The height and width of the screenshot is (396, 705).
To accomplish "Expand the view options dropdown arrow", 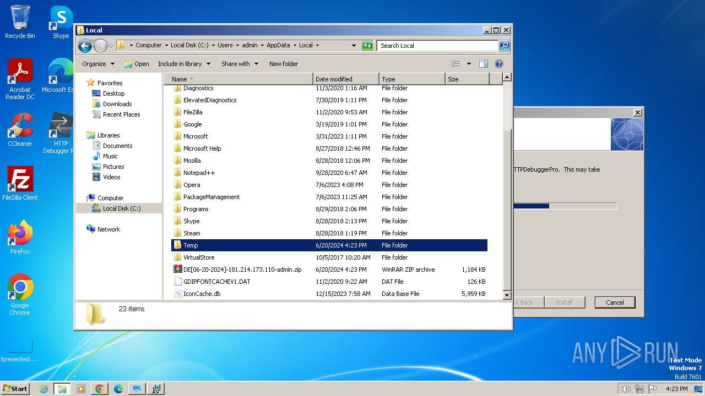I will point(469,64).
